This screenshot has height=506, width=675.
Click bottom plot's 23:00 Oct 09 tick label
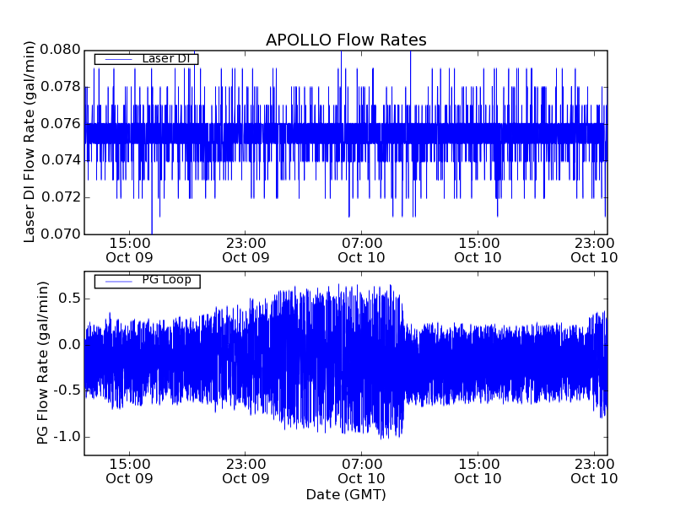pyautogui.click(x=245, y=471)
